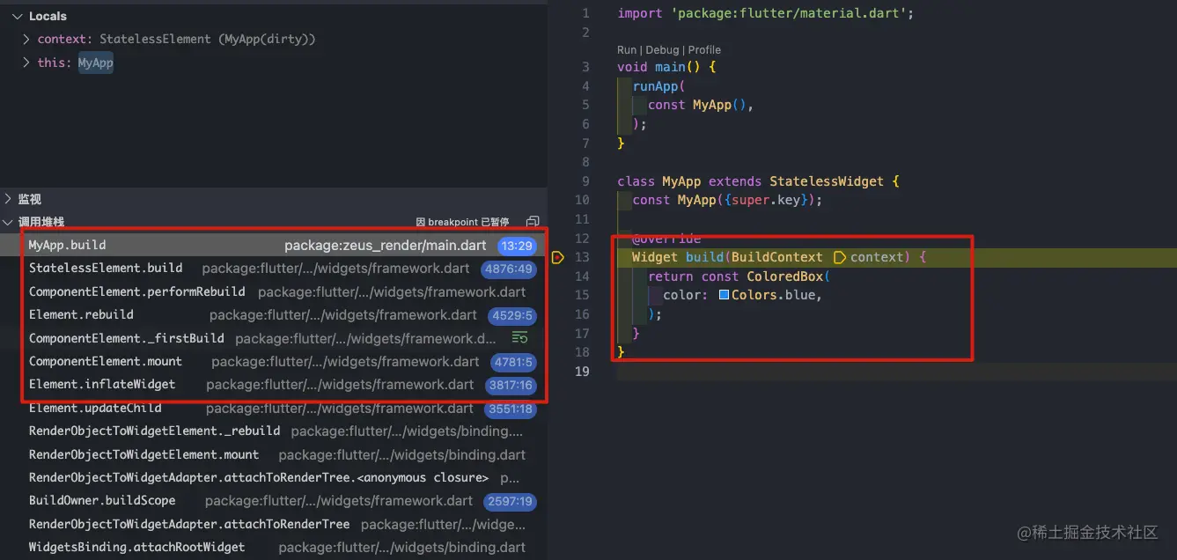Expand the this variable
This screenshot has height=560, width=1177.
(26, 63)
